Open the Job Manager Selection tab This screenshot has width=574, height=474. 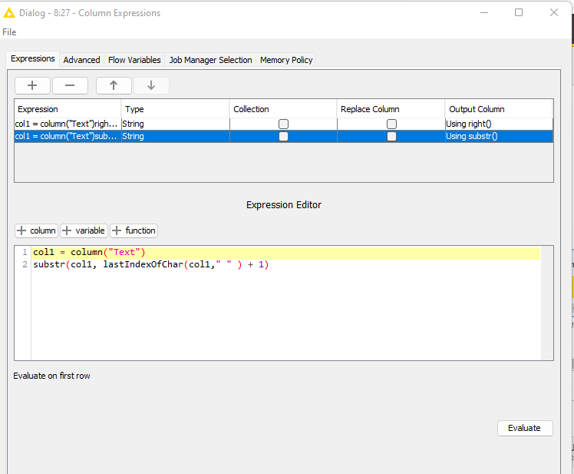coord(210,60)
